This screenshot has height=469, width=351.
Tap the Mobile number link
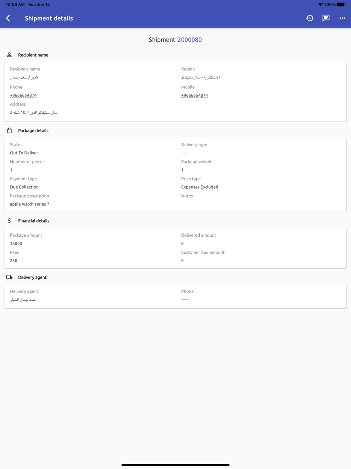point(194,95)
